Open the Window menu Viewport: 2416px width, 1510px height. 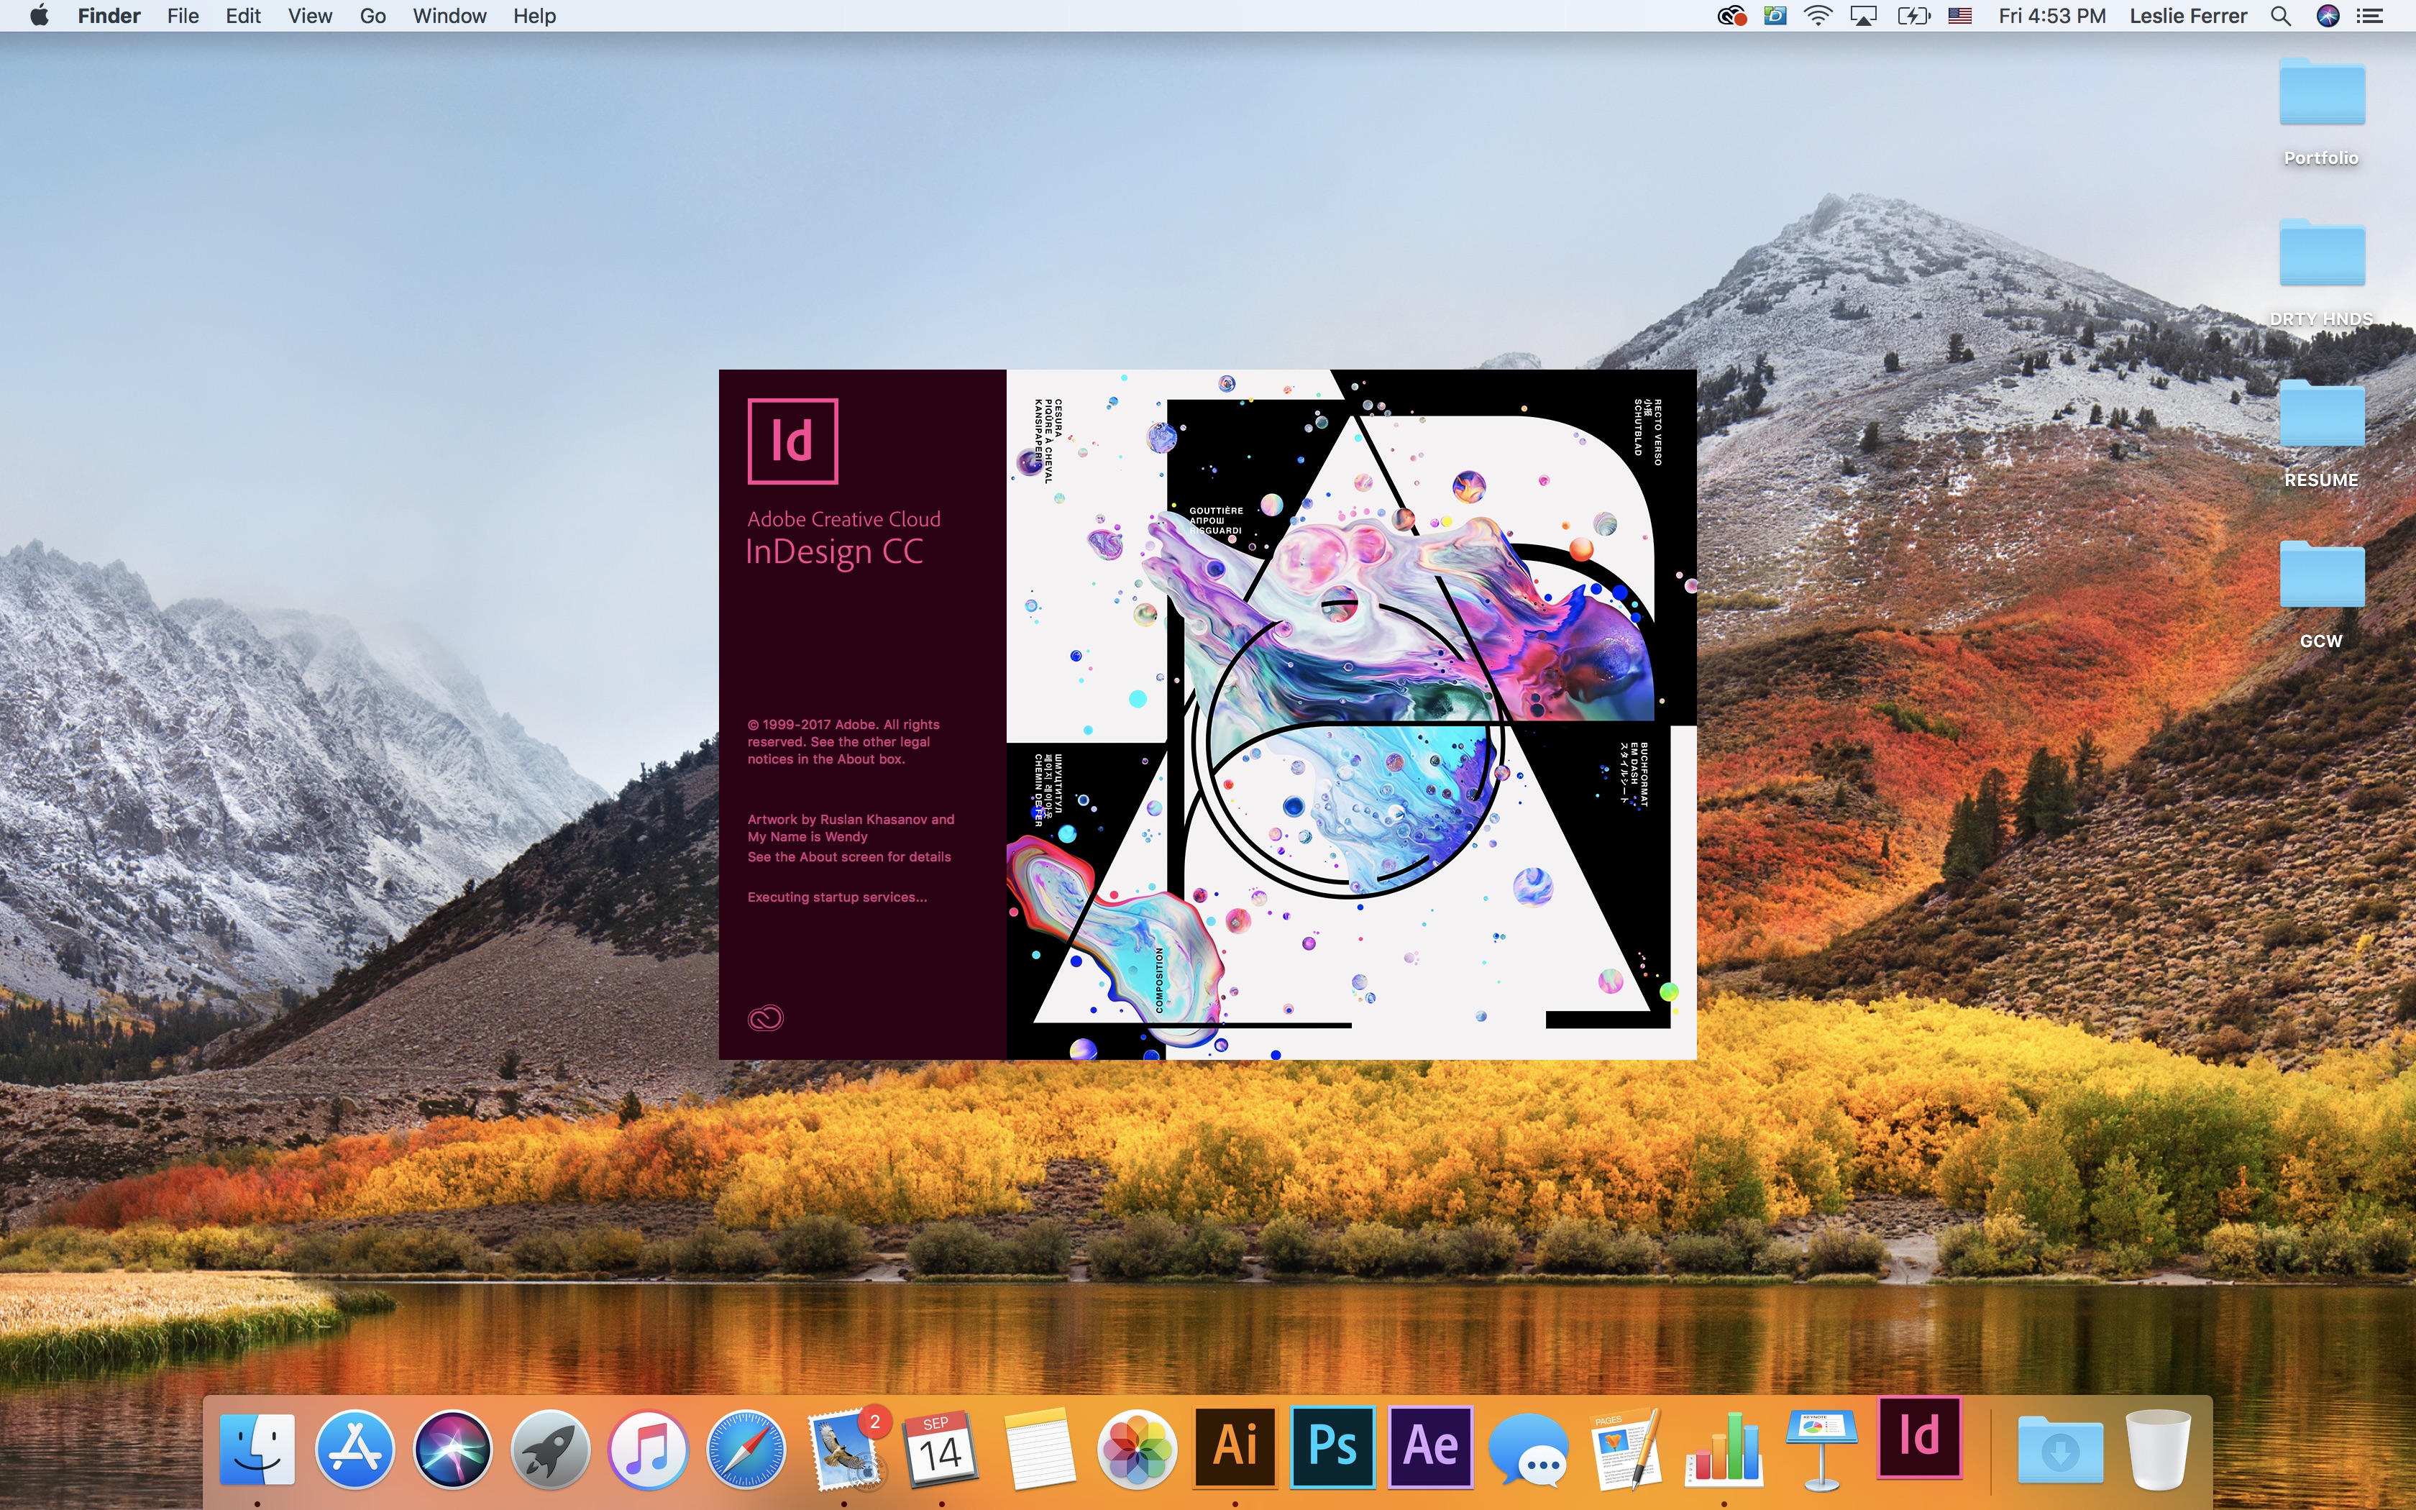click(x=449, y=16)
